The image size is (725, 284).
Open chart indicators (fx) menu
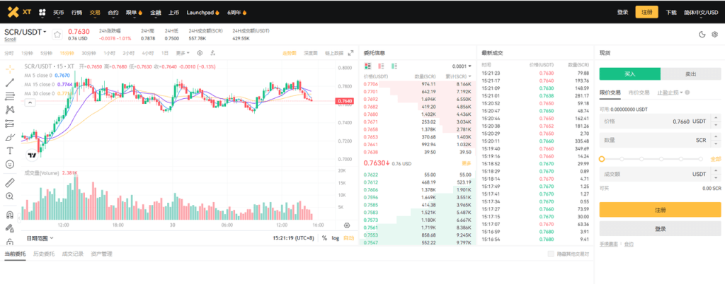tap(215, 53)
